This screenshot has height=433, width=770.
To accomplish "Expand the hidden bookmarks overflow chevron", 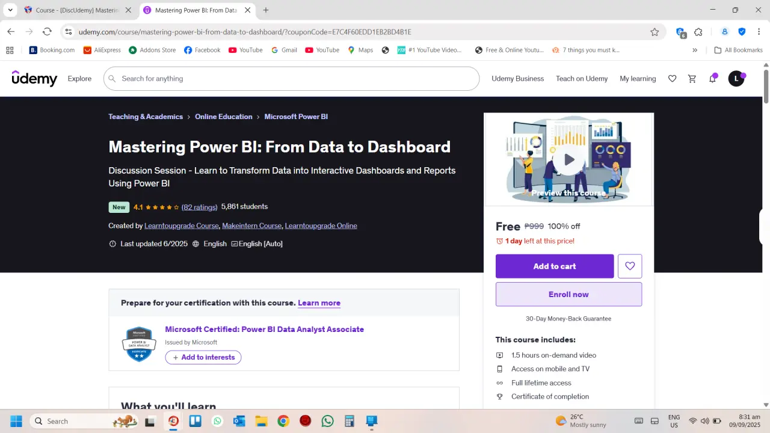I will pos(695,50).
